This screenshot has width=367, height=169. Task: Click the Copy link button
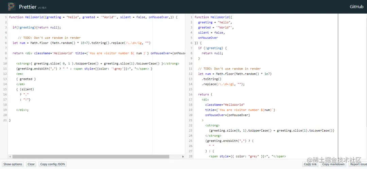pyautogui.click(x=310, y=164)
